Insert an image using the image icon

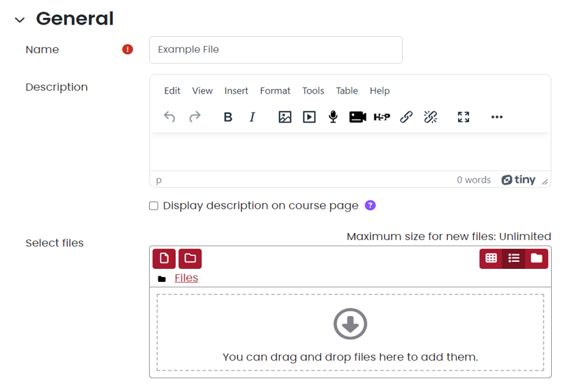[x=285, y=117]
